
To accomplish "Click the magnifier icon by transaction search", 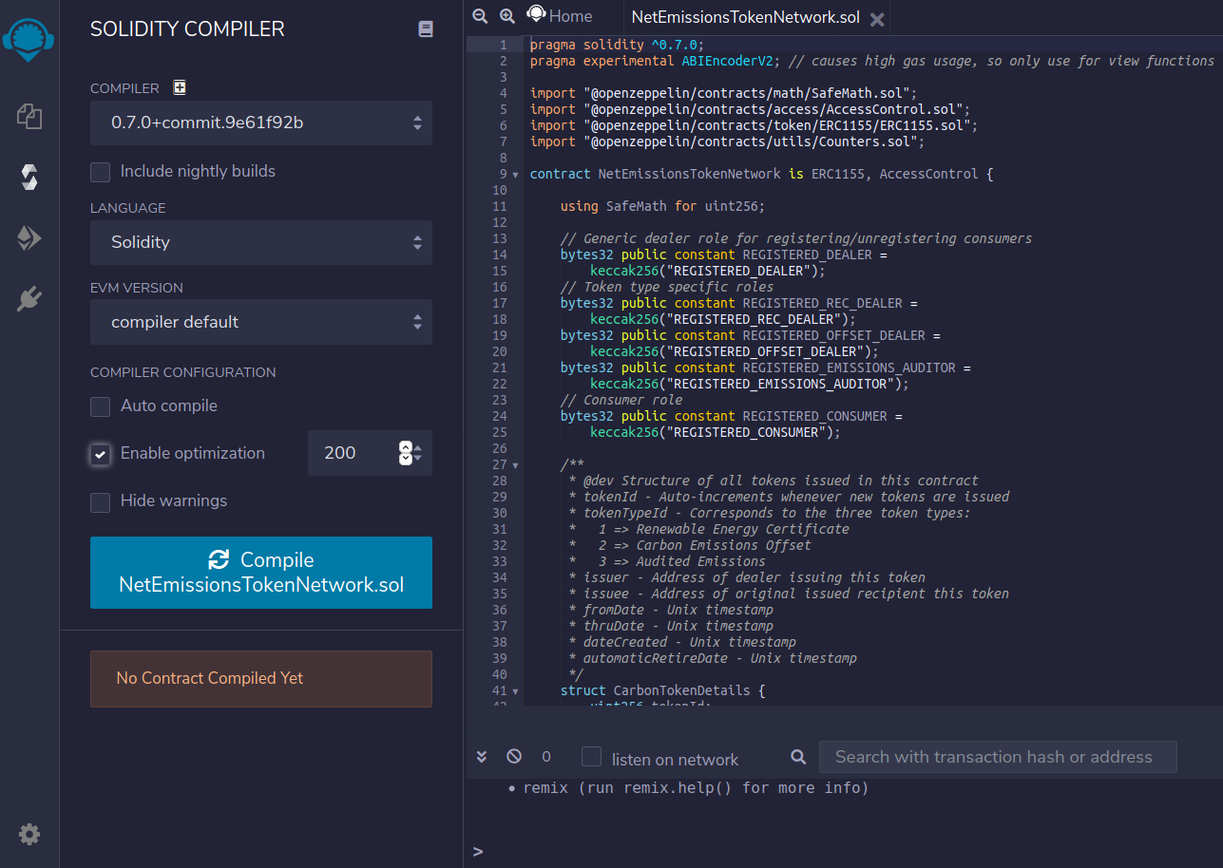I will click(798, 757).
